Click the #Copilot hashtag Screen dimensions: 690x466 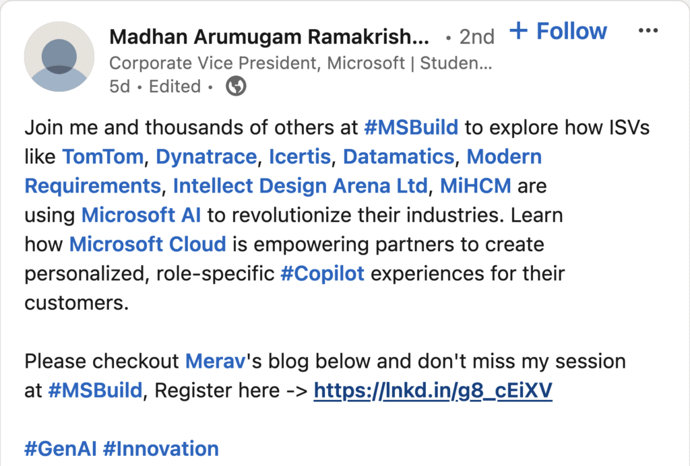point(322,273)
